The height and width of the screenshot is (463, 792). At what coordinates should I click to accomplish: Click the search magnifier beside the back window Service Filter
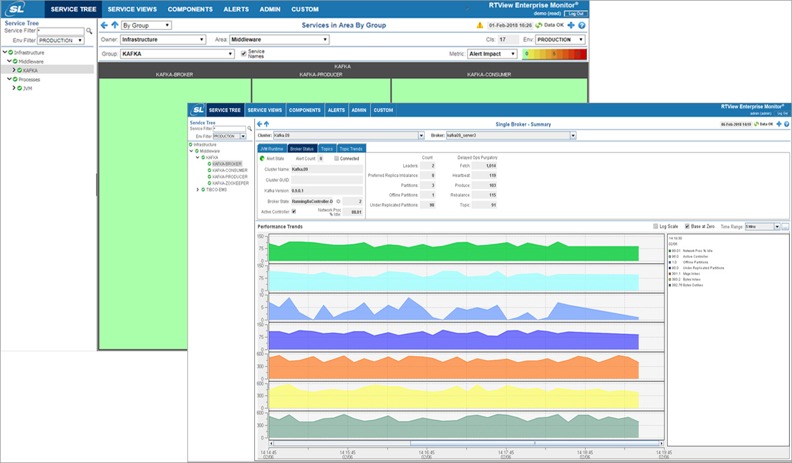coord(89,31)
